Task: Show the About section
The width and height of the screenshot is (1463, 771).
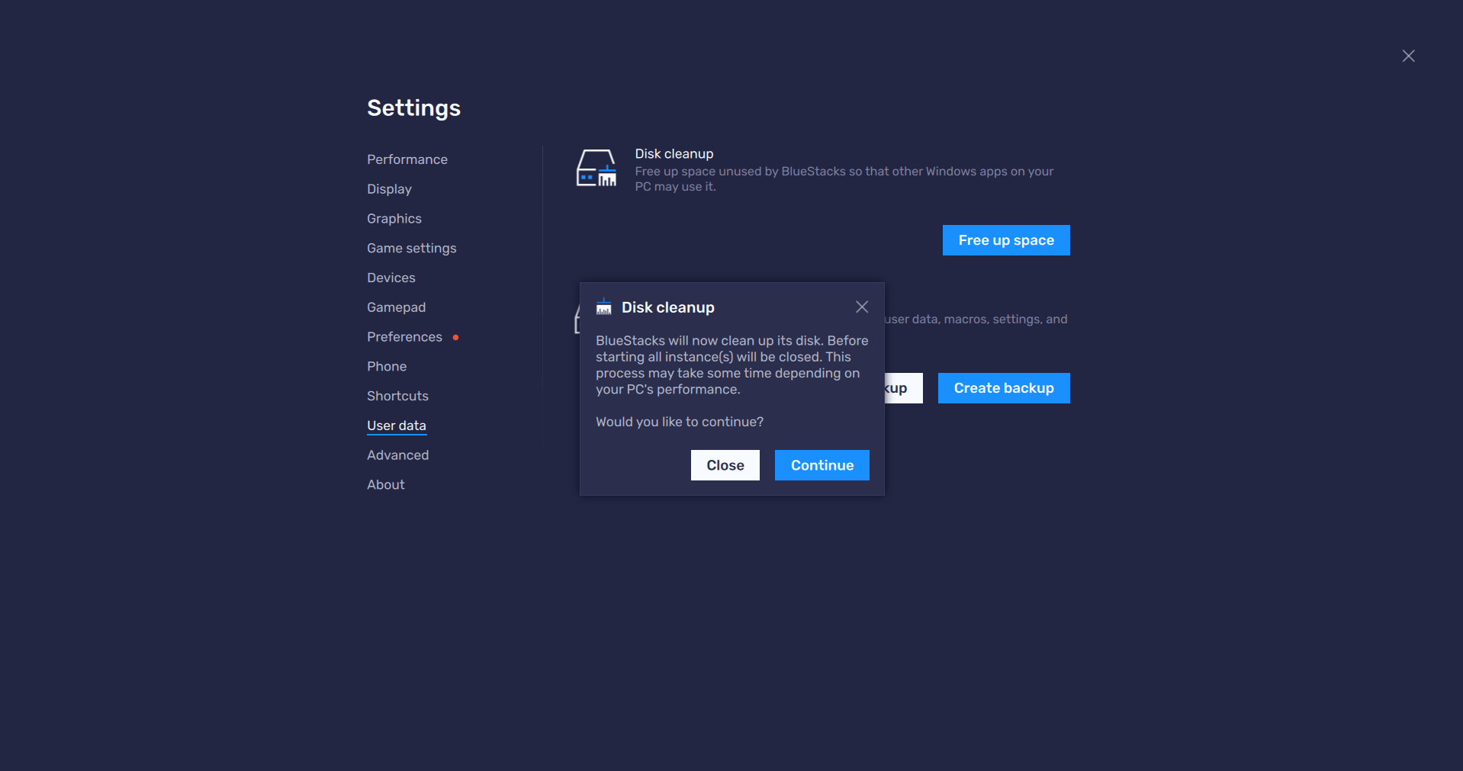Action: (x=385, y=485)
